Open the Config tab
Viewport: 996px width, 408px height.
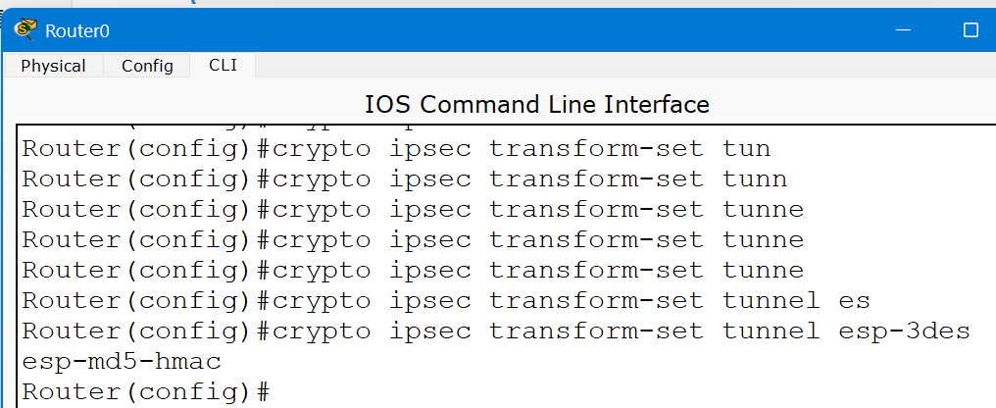[x=147, y=66]
